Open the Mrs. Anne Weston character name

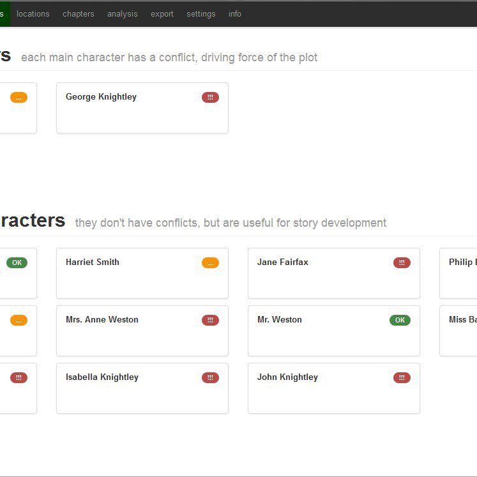pyautogui.click(x=102, y=319)
